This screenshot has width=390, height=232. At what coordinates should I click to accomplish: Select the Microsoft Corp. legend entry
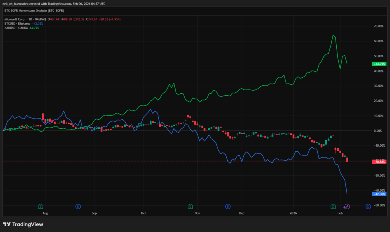click(25, 19)
